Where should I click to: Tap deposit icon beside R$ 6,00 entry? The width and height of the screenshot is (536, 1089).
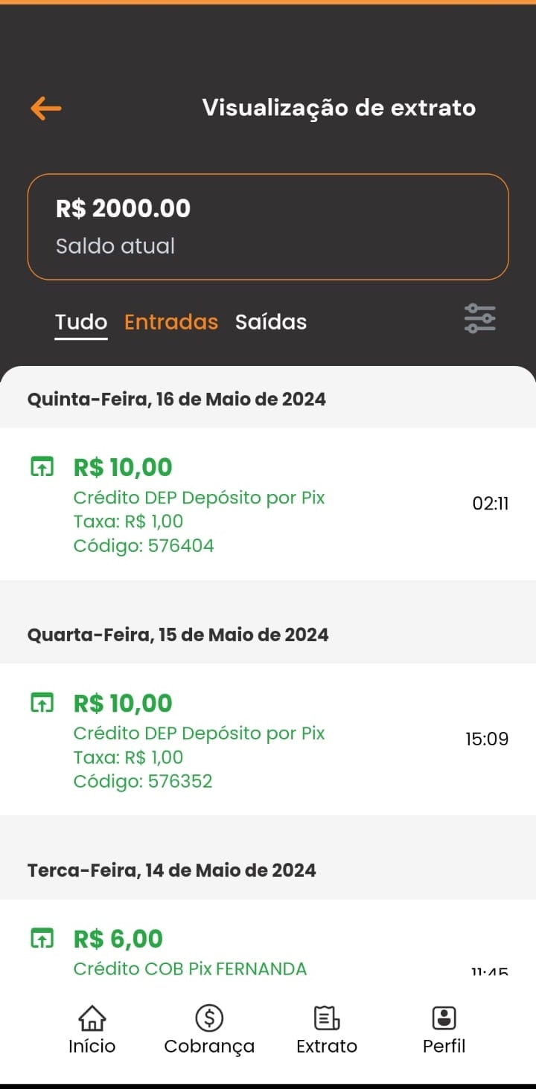pos(42,939)
